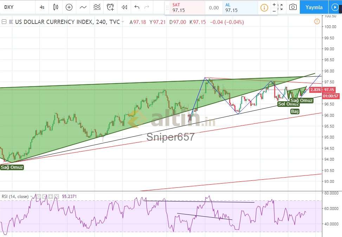Increase order quantity with the plus stepper
Screen dimensions: 342x237
tap(274, 4)
